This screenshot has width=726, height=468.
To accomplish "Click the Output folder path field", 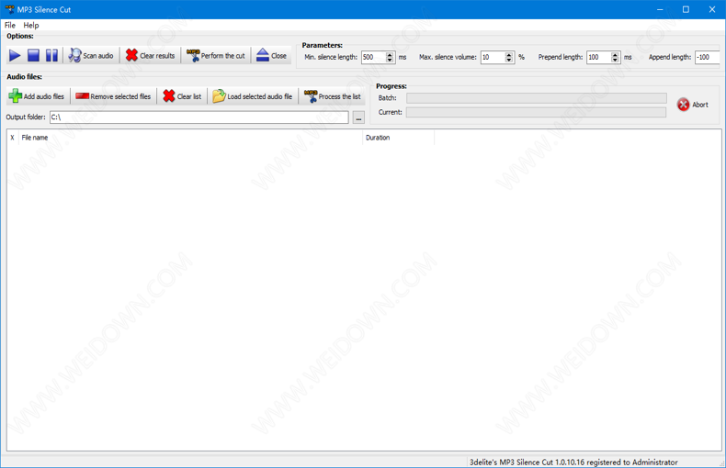I will (x=199, y=117).
